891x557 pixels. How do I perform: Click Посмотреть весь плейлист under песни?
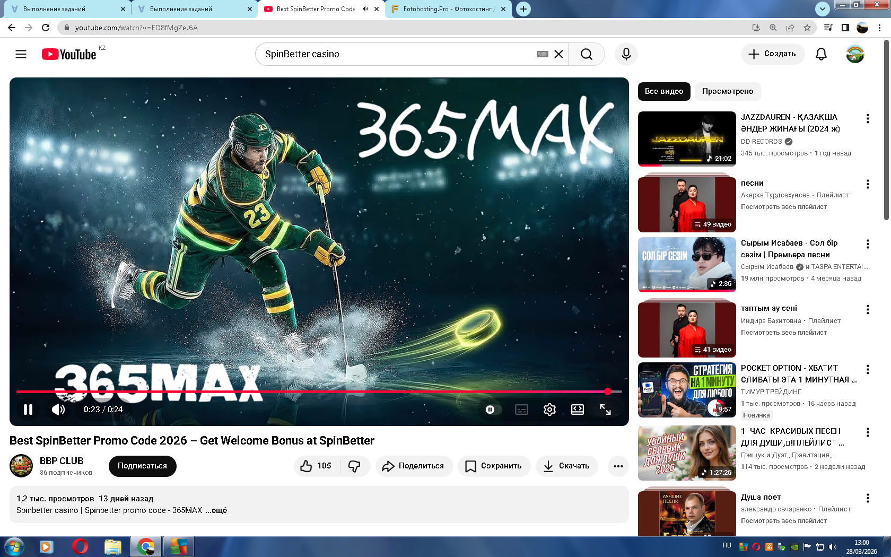point(784,207)
